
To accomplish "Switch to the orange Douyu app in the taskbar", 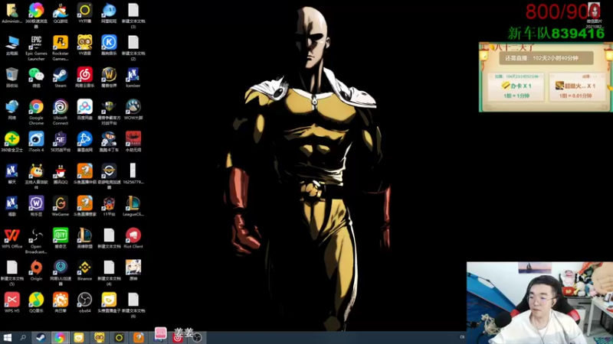I will [x=139, y=337].
